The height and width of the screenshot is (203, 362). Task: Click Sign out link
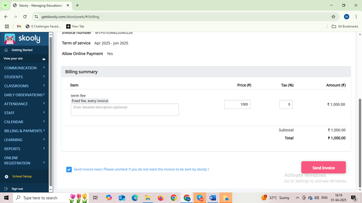pos(17,189)
